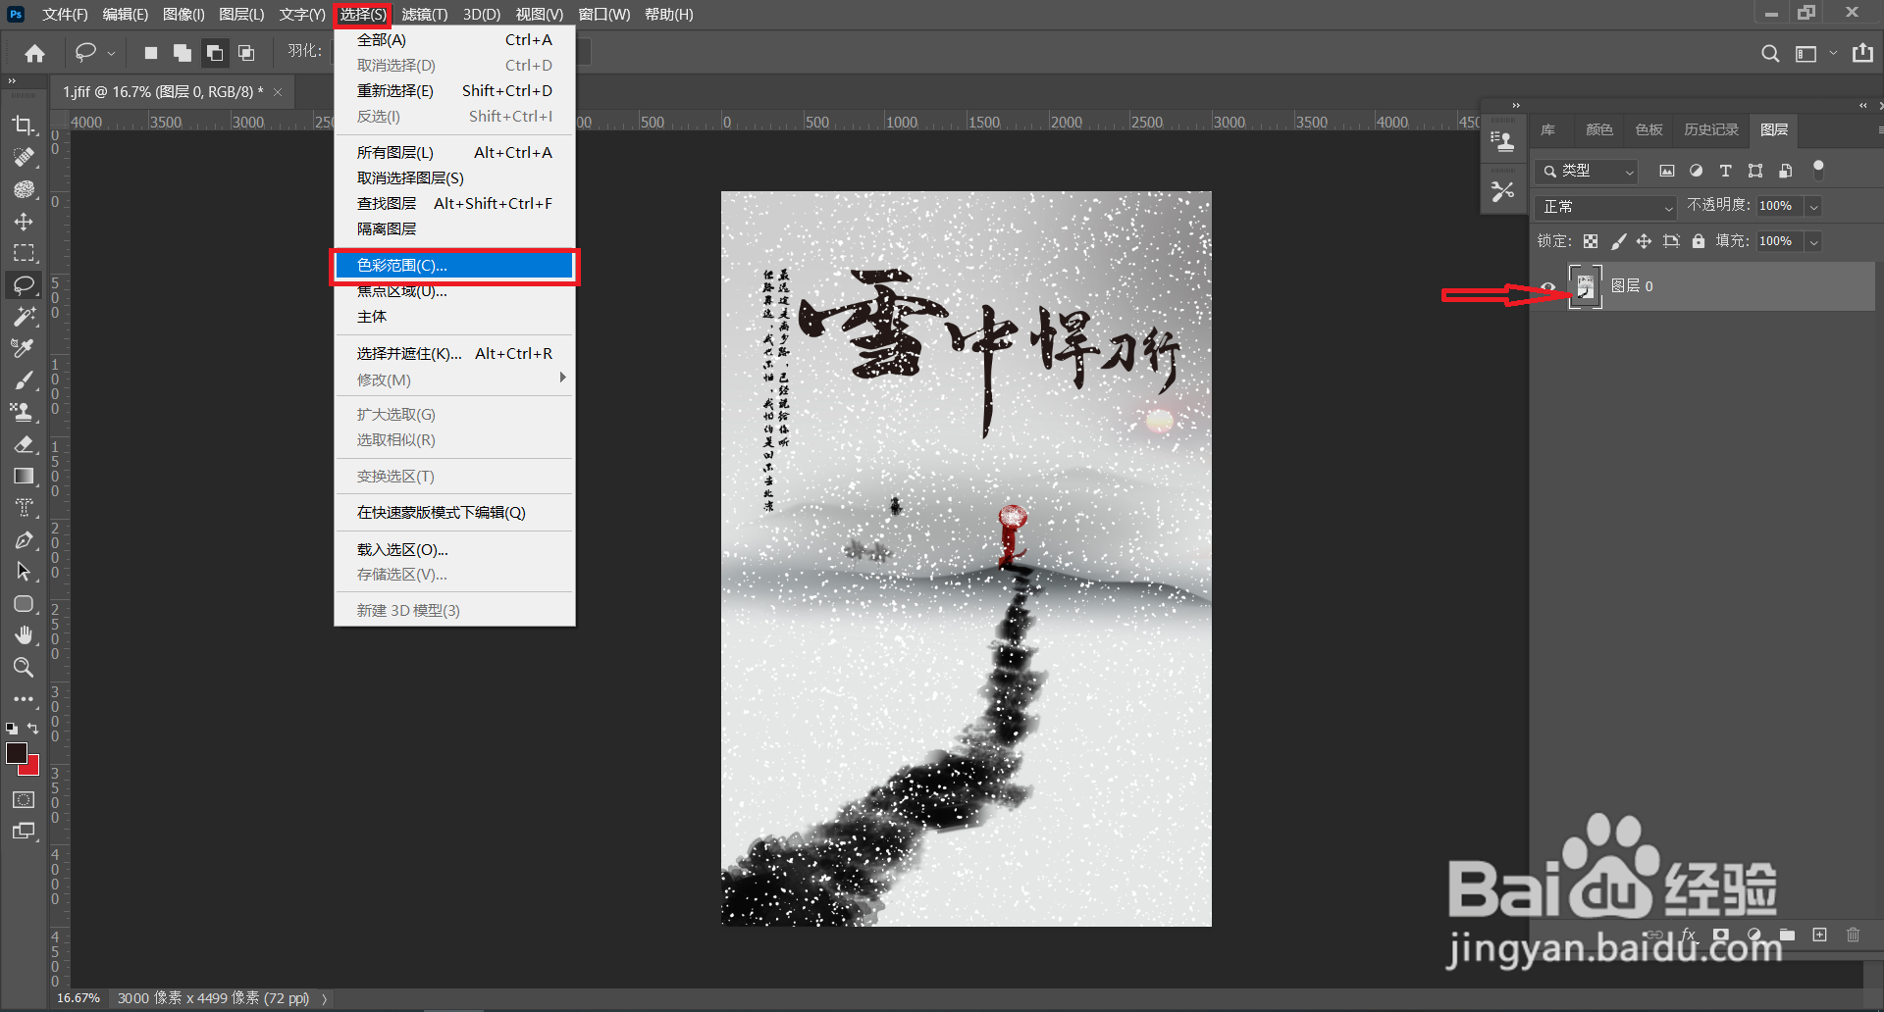
Task: Click the Home icon in options bar
Action: click(x=35, y=53)
